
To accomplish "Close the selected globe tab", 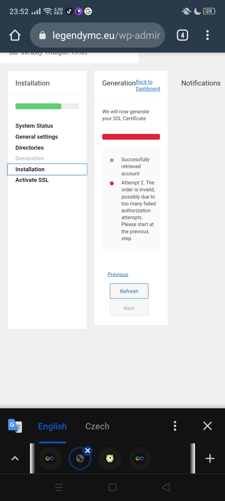I will (x=88, y=451).
